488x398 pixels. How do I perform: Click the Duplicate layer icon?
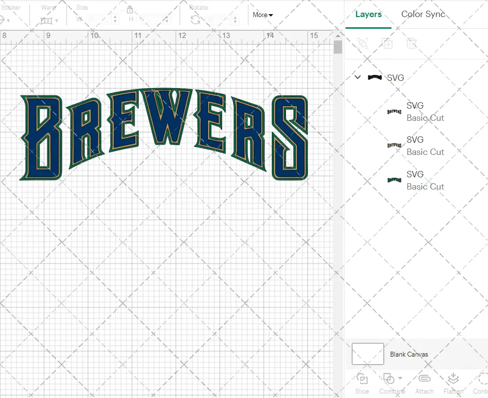(x=387, y=44)
